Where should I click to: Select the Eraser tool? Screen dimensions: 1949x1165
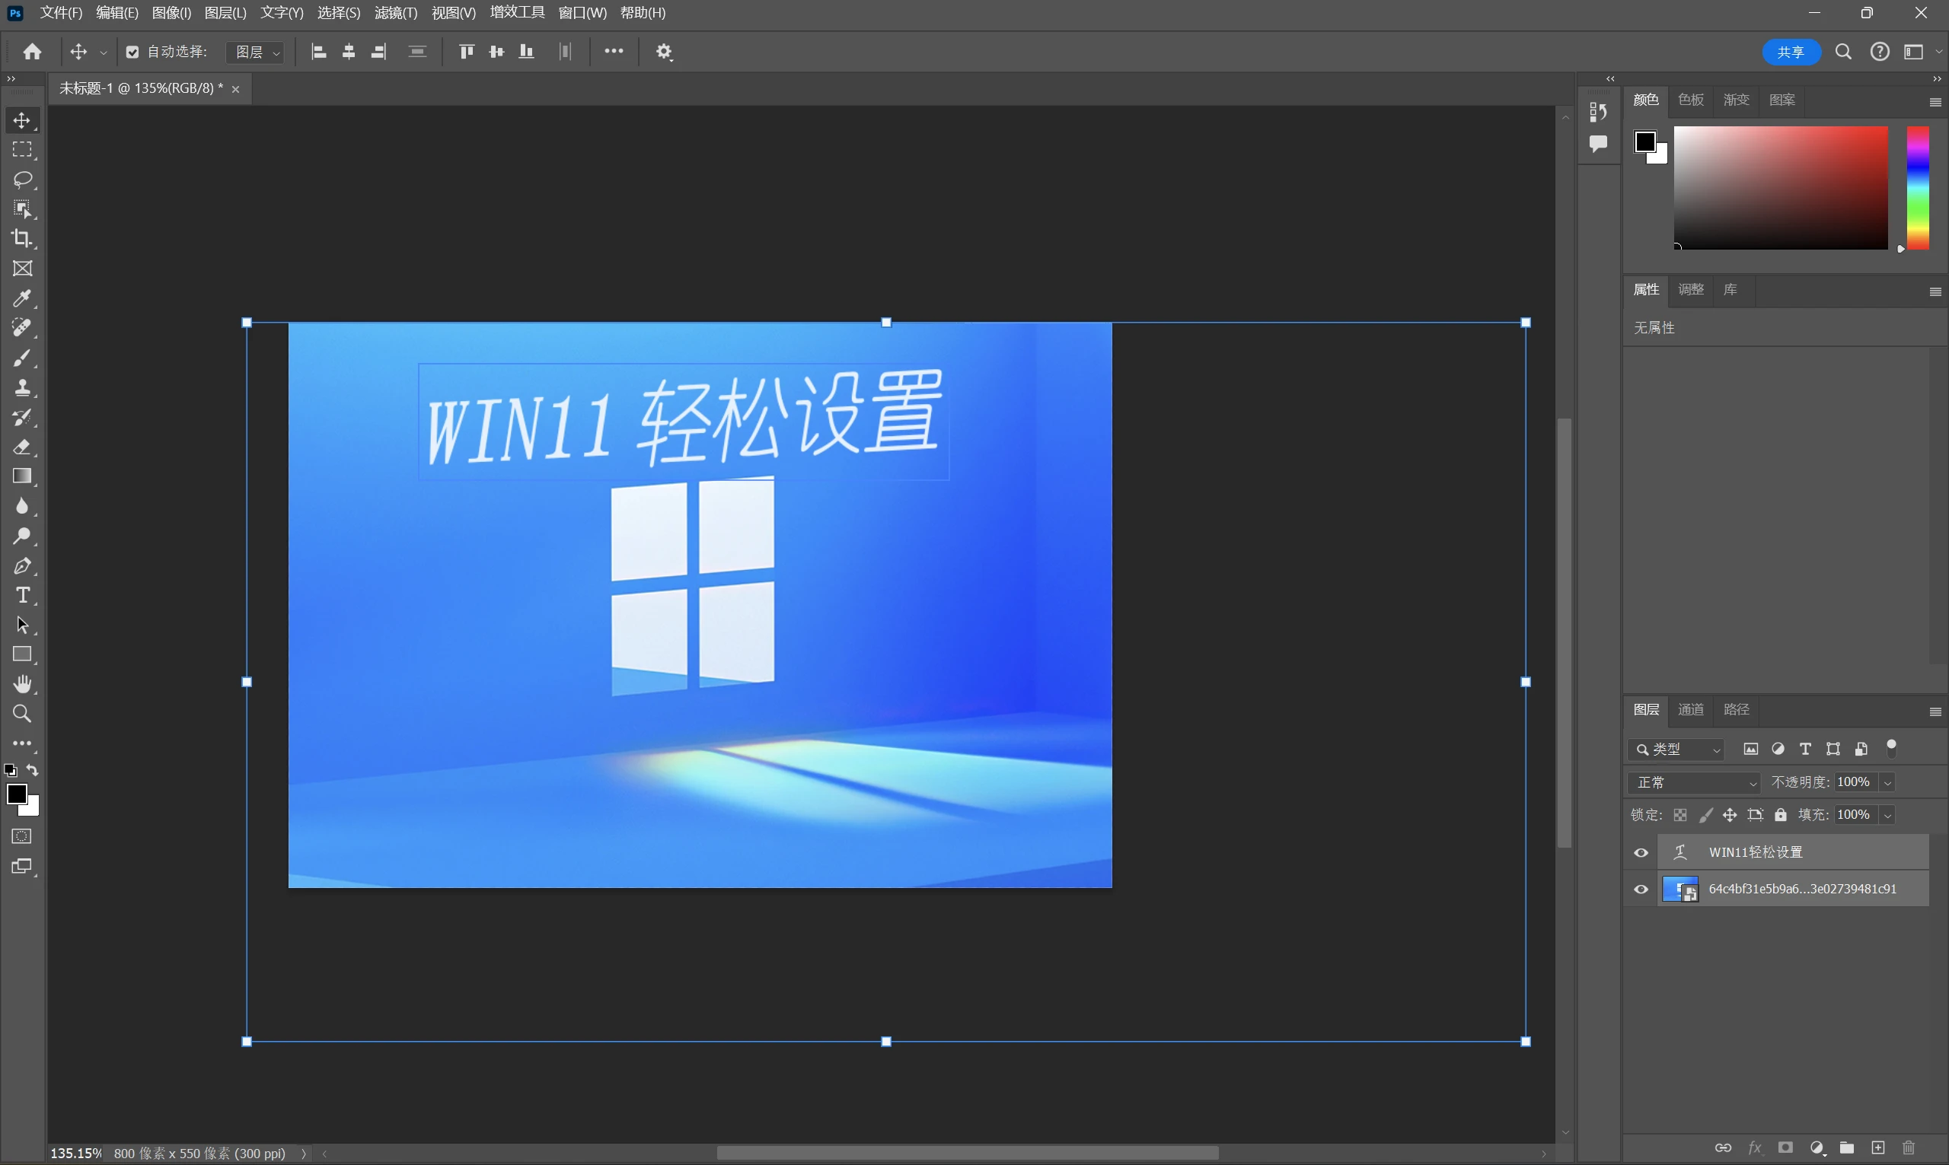[22, 447]
